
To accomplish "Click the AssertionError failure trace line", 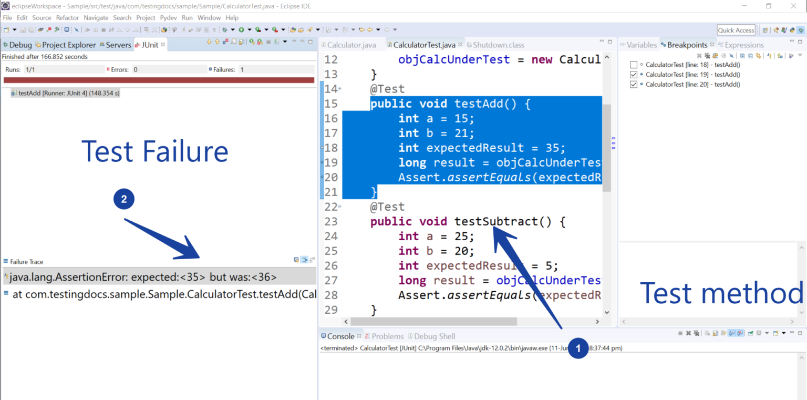I will [143, 277].
